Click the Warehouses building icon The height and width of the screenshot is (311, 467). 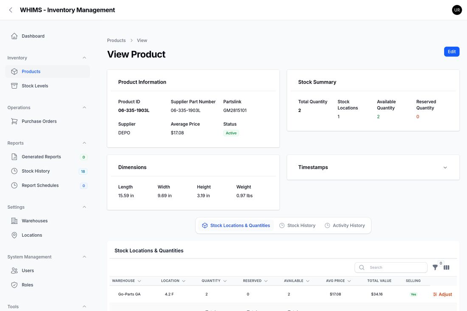(x=14, y=221)
